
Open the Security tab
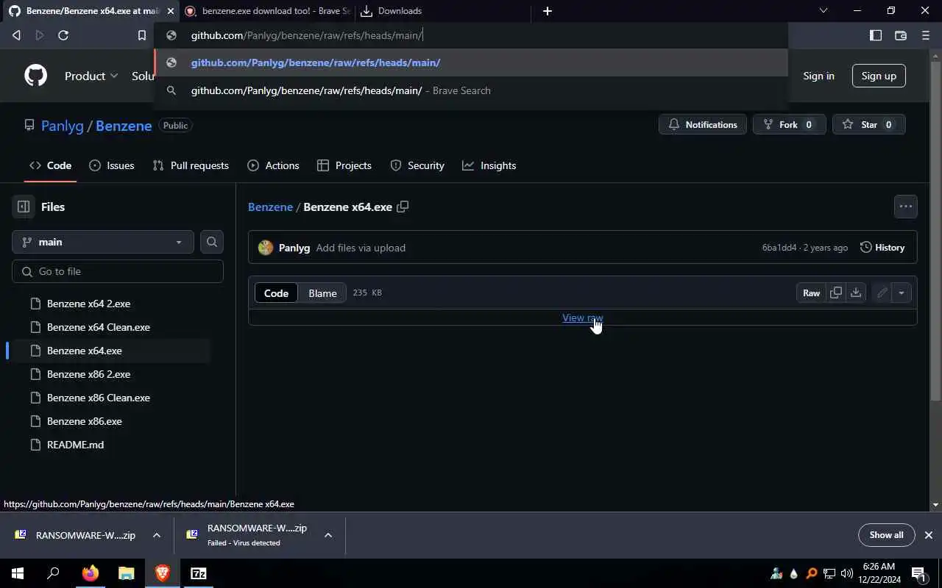click(417, 165)
